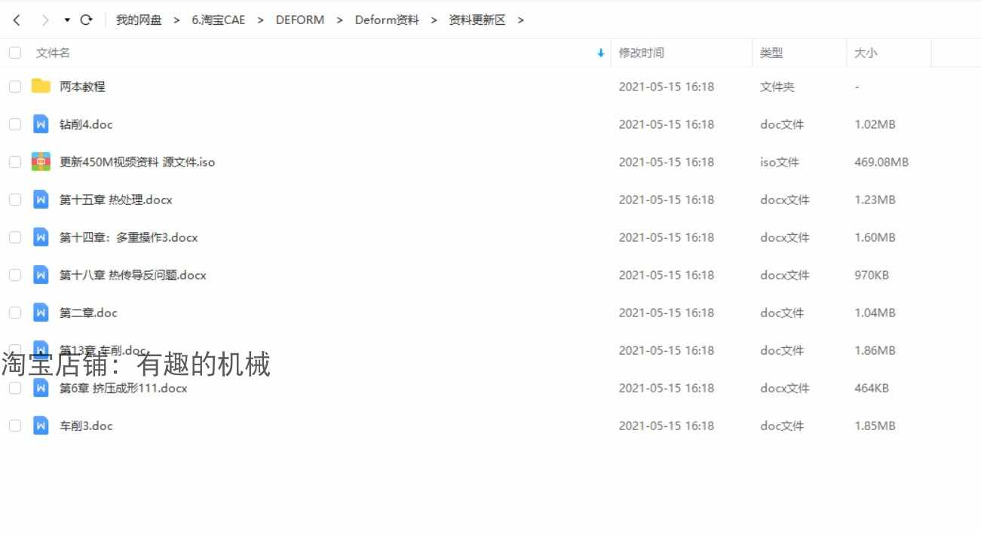Screen dimensions: 981x534
Task: Click the Word icon of 第二章.doc
Action: (41, 313)
